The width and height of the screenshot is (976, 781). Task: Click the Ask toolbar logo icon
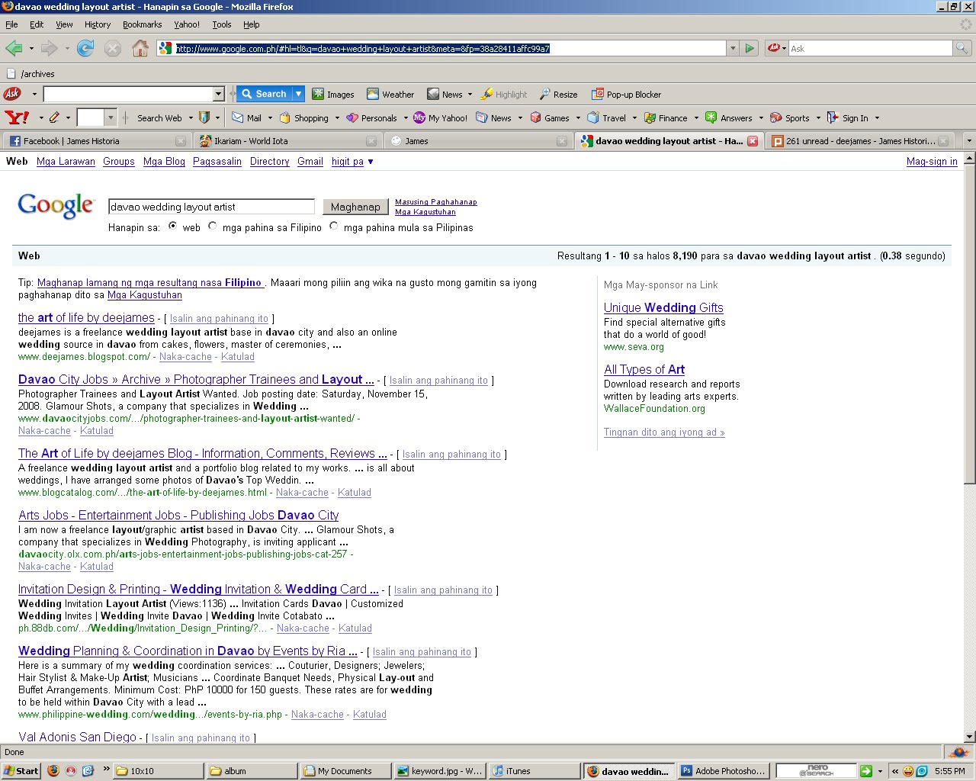click(x=12, y=94)
